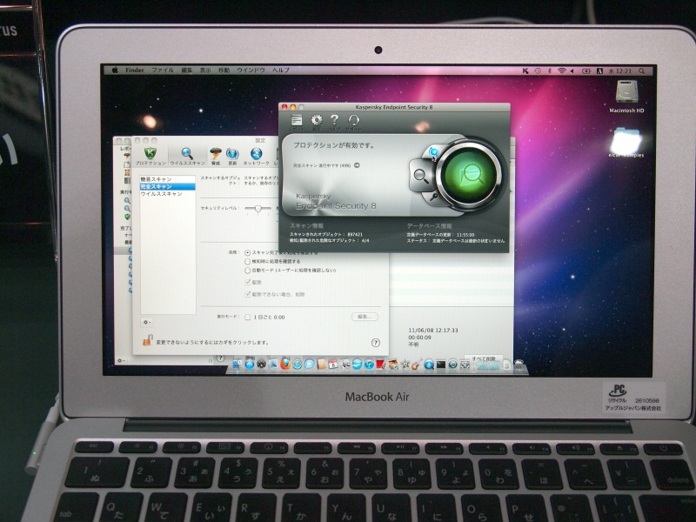
Task: Click the Kaspersky K icon in menu bar
Action: pos(525,70)
